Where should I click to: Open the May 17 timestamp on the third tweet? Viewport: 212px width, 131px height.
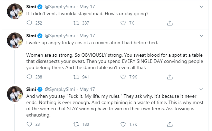tap(87, 89)
